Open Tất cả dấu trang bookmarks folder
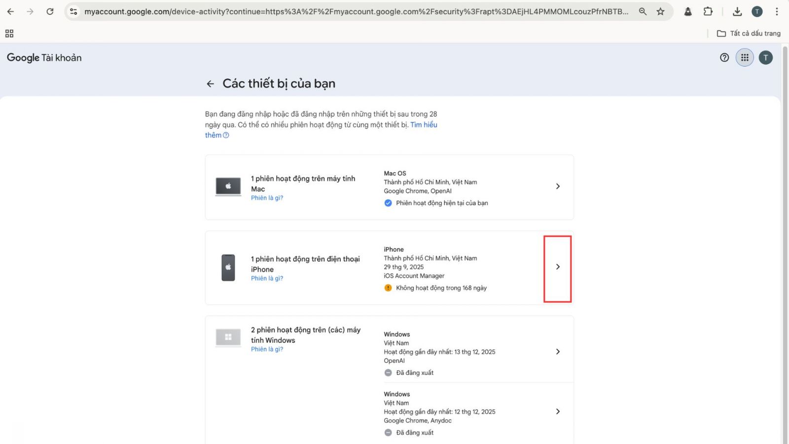This screenshot has width=789, height=444. point(749,34)
